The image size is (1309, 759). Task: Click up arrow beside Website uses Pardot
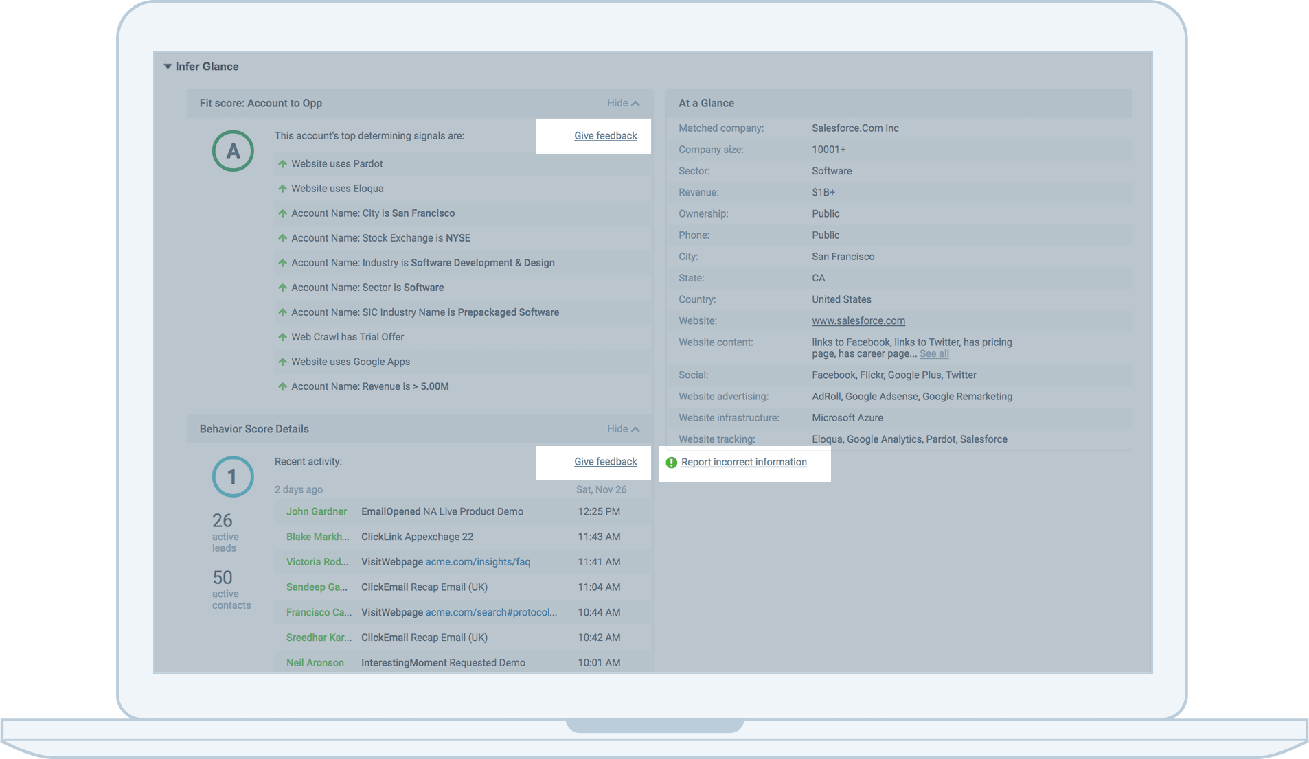tap(282, 164)
